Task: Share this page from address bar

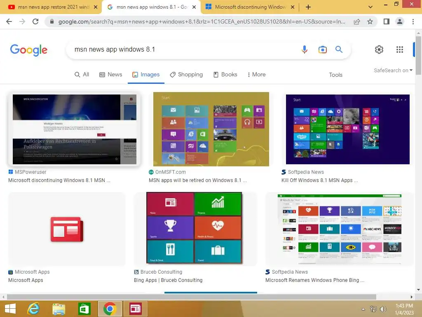Action: tap(357, 21)
